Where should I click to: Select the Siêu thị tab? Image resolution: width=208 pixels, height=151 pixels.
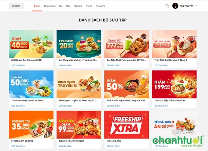pyautogui.click(x=78, y=6)
